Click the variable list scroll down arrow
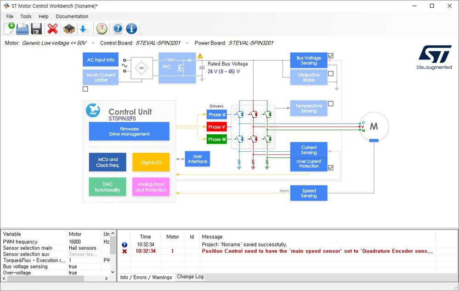Image resolution: width=459 pixels, height=291 pixels. coord(113,272)
